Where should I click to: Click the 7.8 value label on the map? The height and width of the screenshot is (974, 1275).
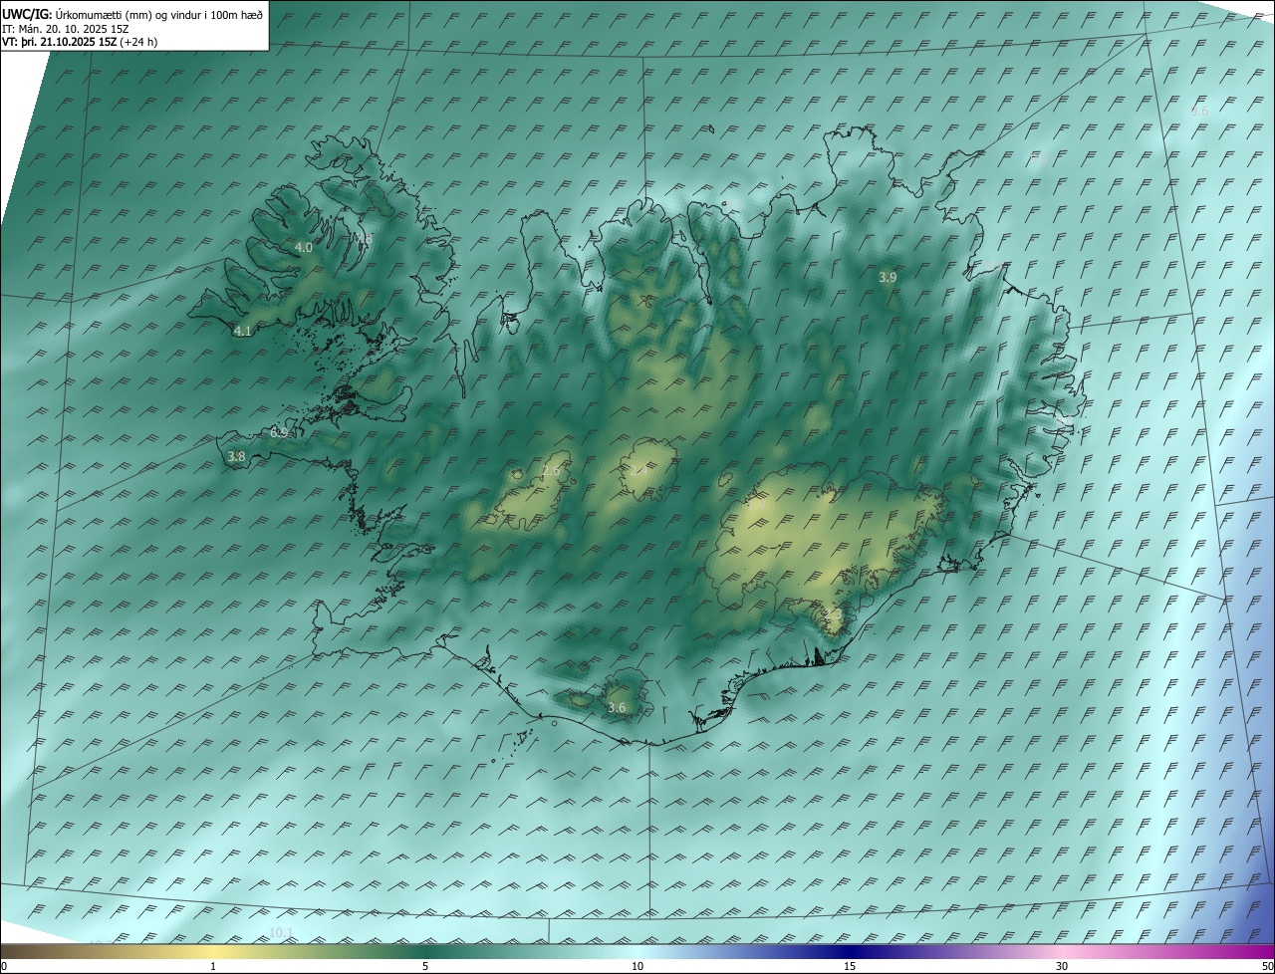364,239
